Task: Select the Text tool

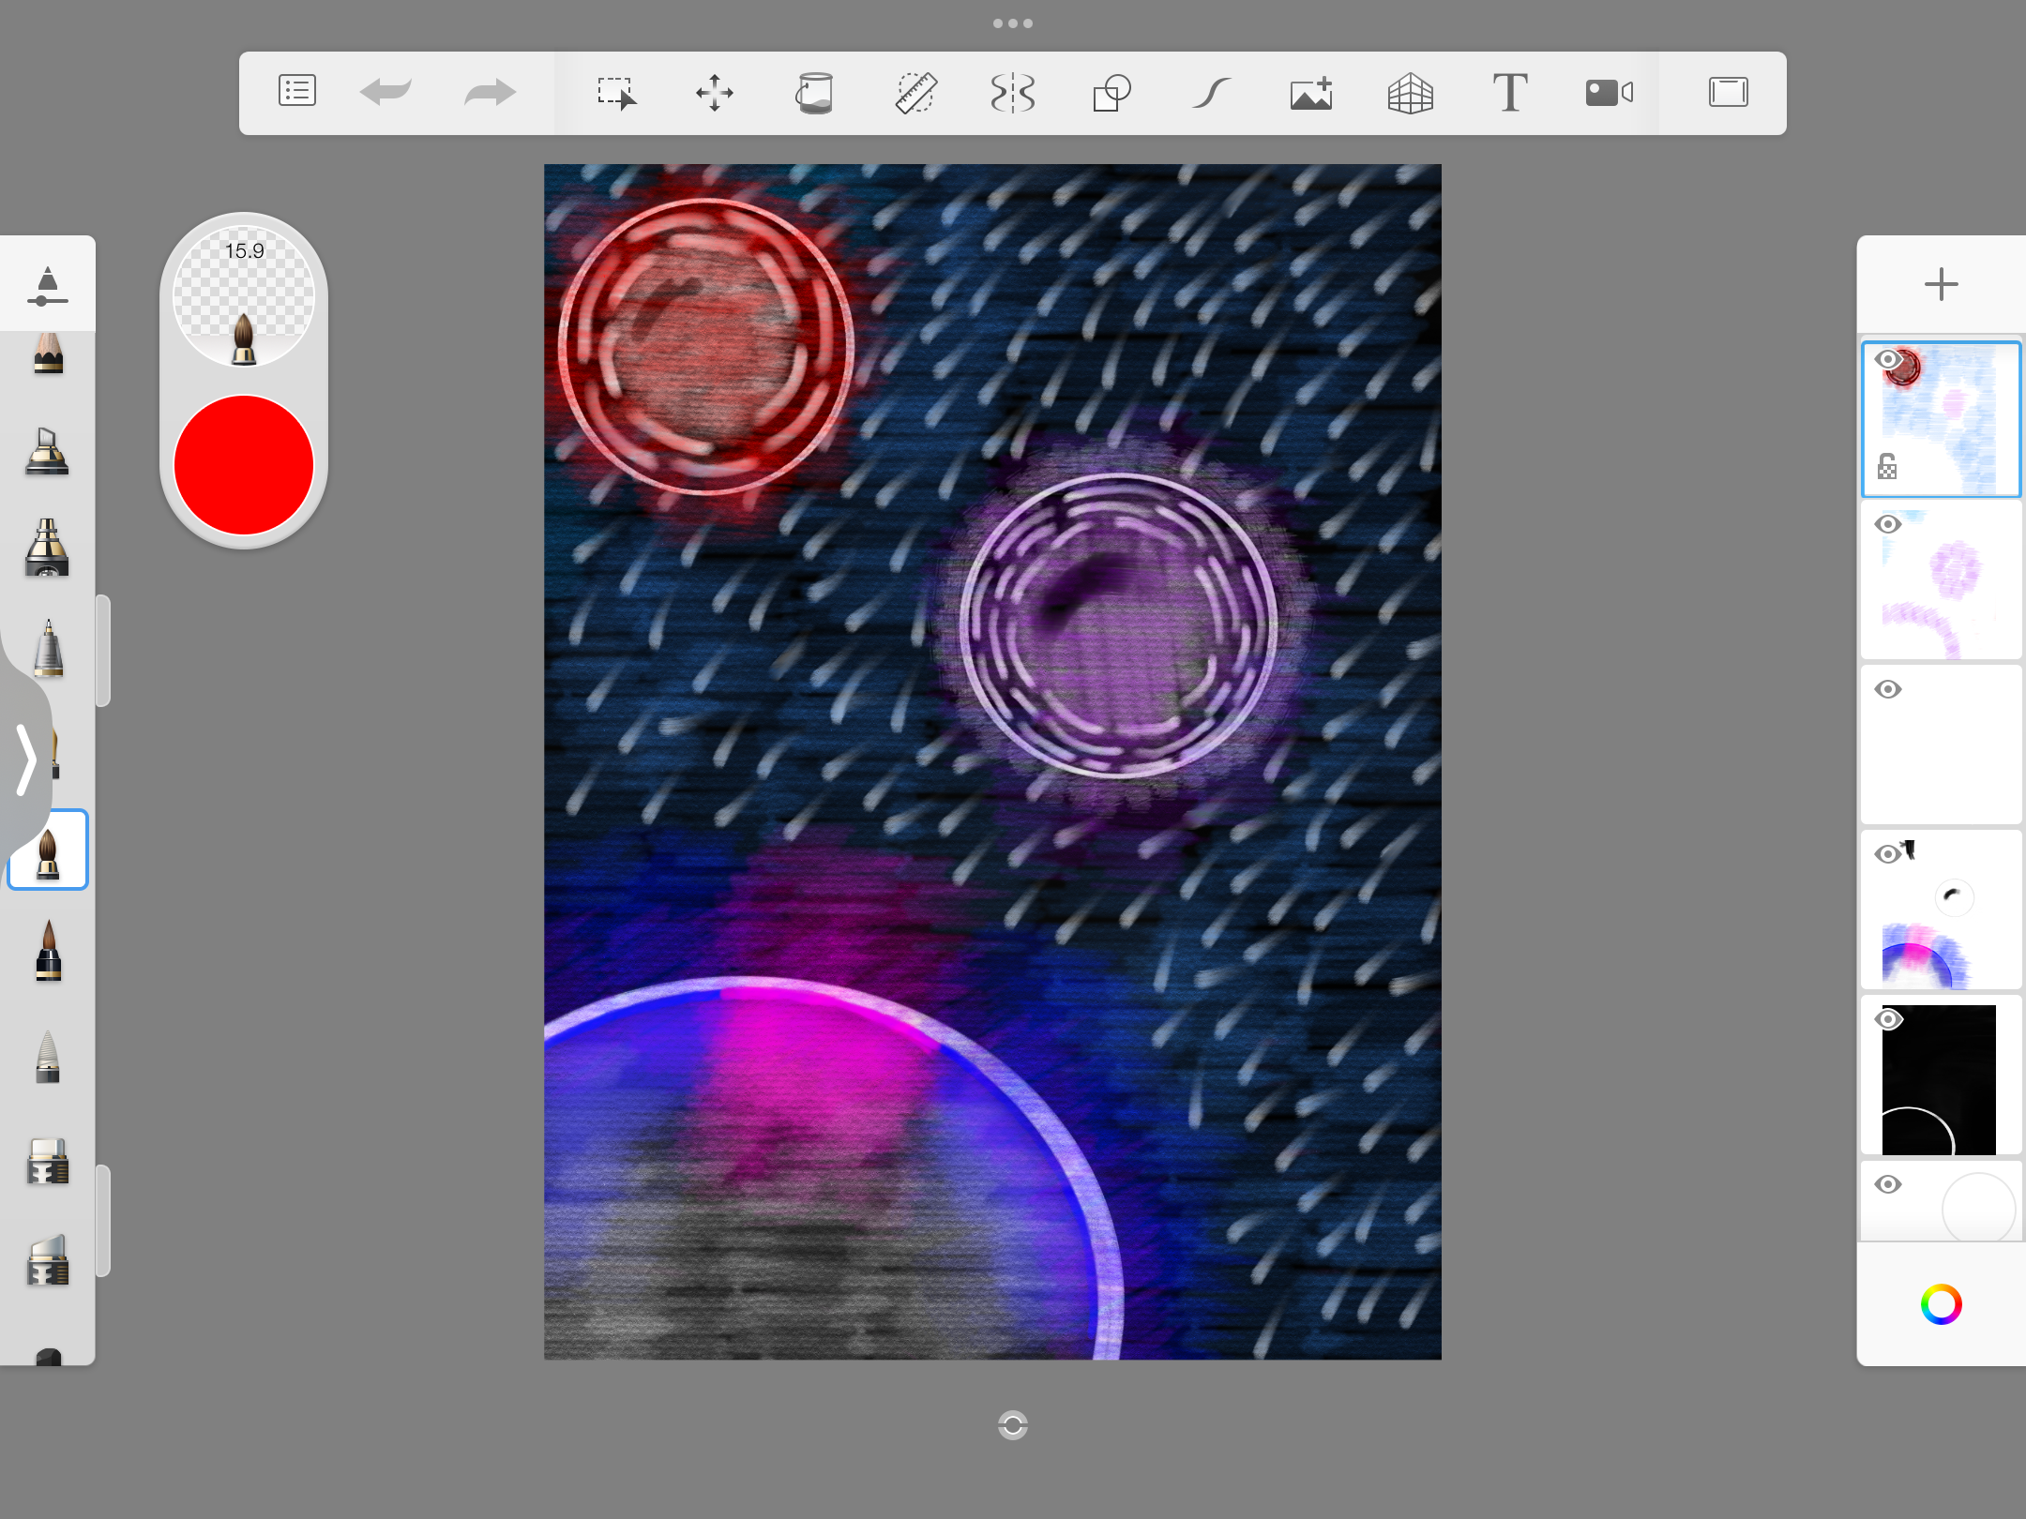Action: (x=1509, y=93)
